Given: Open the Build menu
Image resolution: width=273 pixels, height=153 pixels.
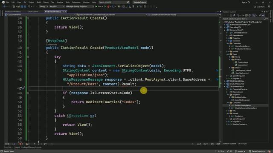Looking at the screenshot, I should click(x=39, y=2).
